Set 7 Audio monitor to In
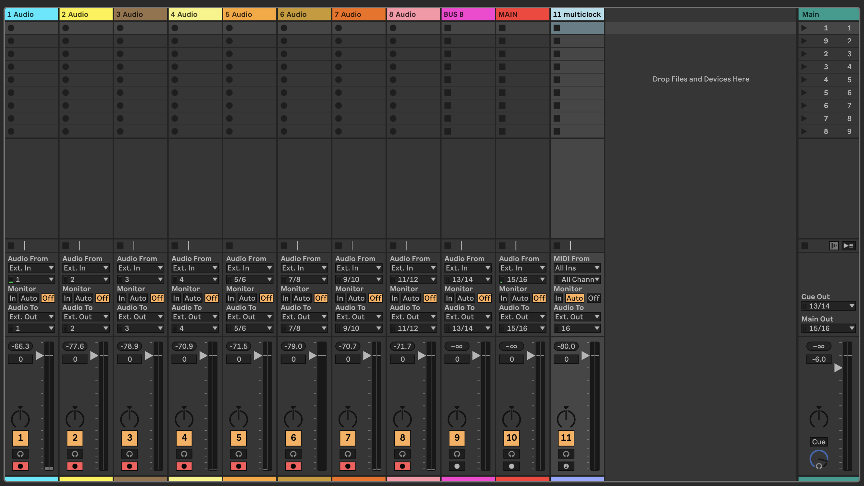The image size is (864, 486). pos(340,298)
